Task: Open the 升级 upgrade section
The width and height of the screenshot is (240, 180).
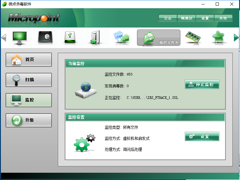Action: [x=29, y=120]
